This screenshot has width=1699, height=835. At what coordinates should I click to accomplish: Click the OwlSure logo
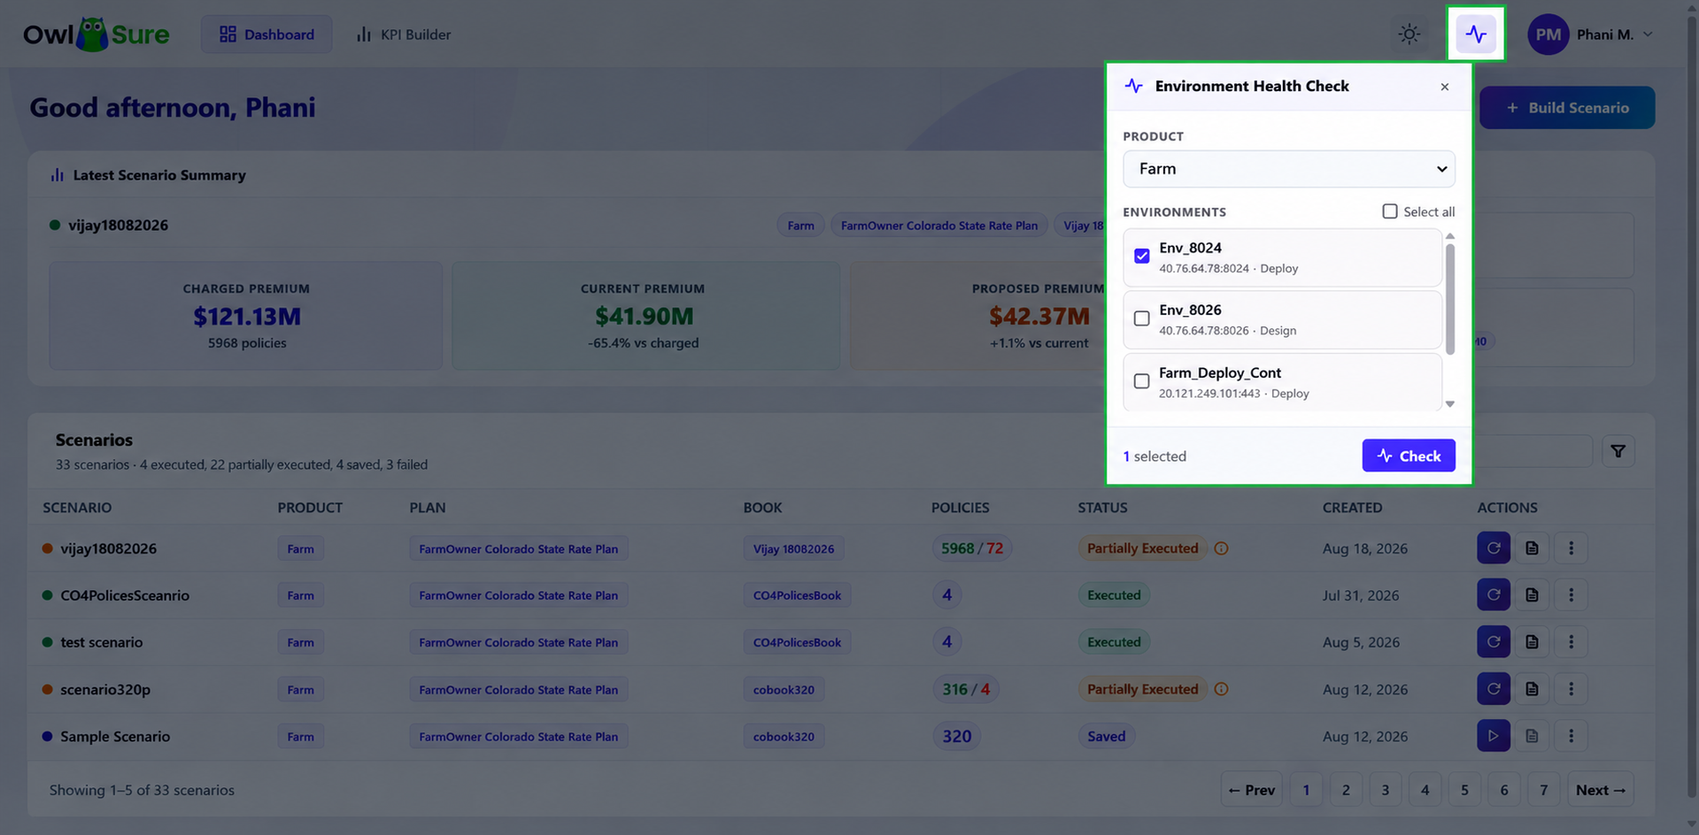(x=96, y=34)
